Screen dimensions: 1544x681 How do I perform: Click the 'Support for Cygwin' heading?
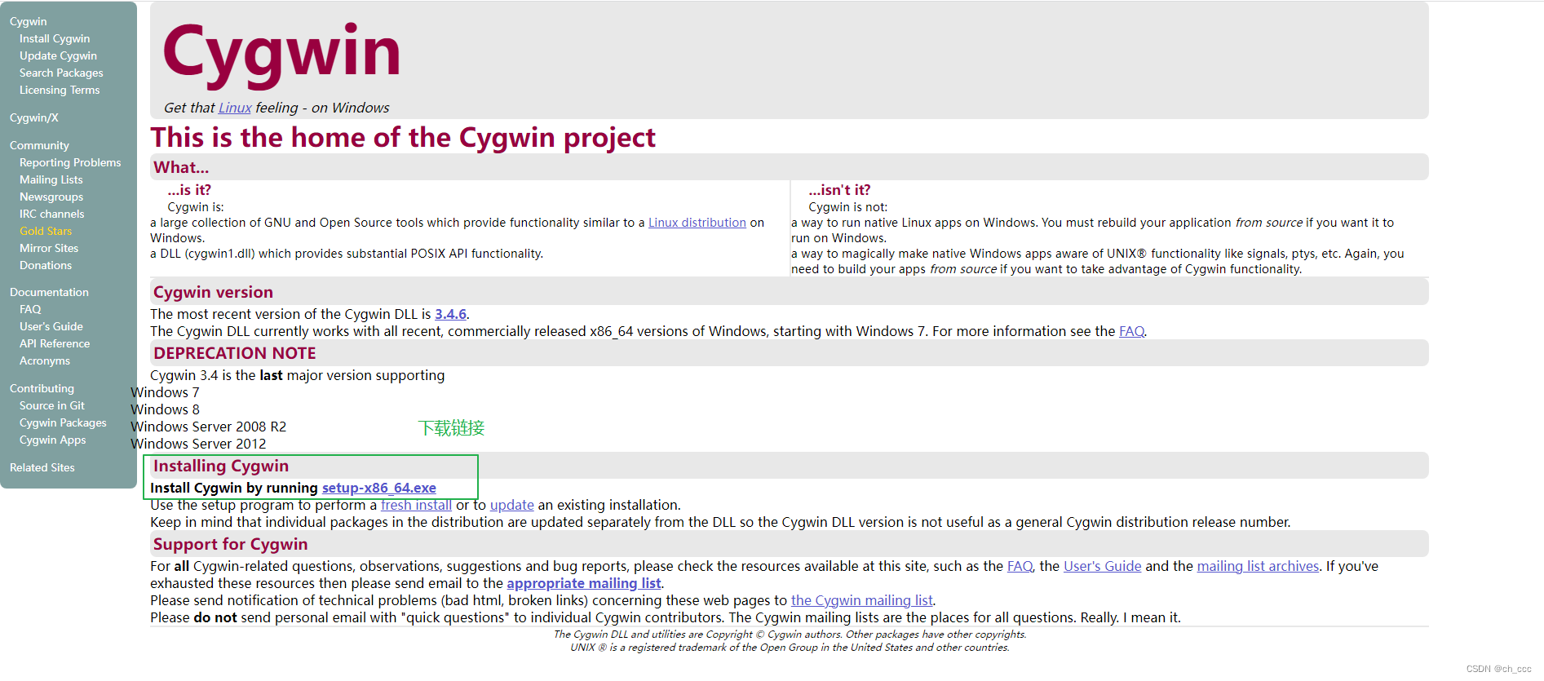(x=231, y=544)
